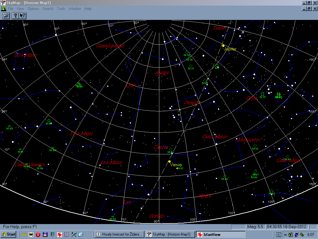Click the Open file toolbar icon
Image resolution: width=318 pixels, height=239 pixels.
coord(6,16)
